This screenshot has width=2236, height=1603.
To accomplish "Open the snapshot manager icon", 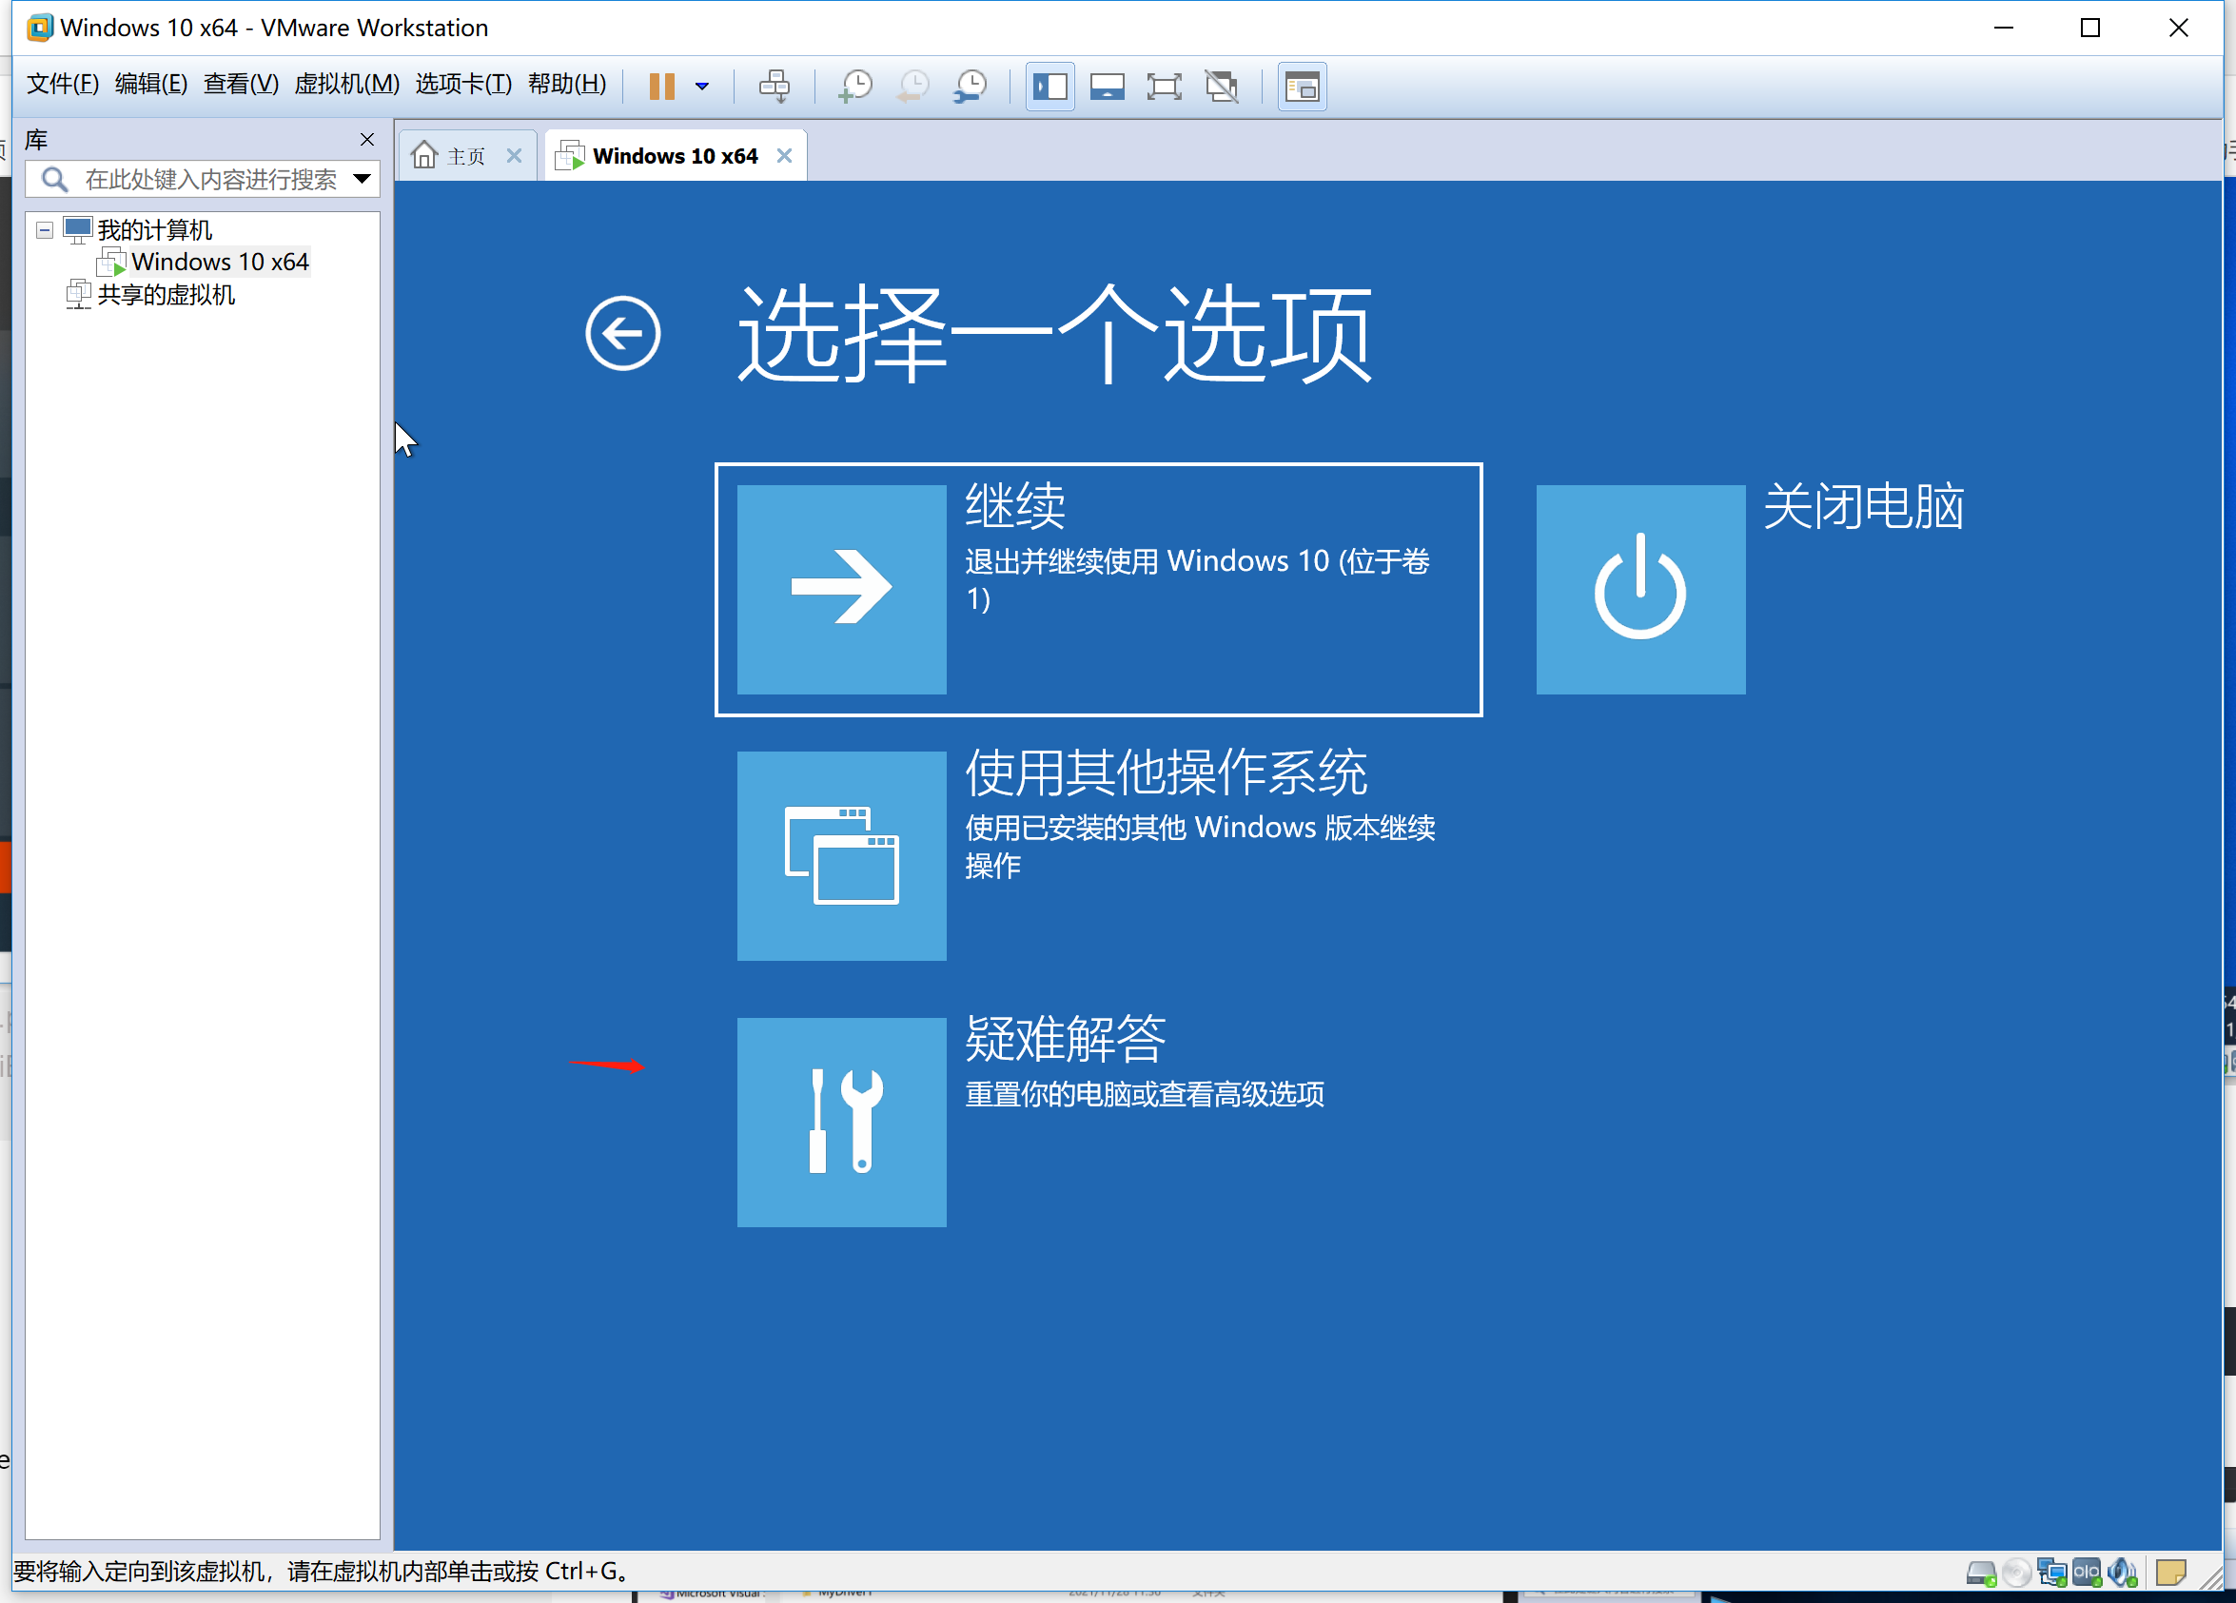I will click(x=971, y=87).
